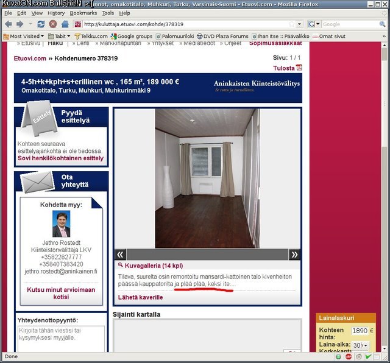Open the Help menu
Viewport: 390px width, 363px height.
(124, 13)
